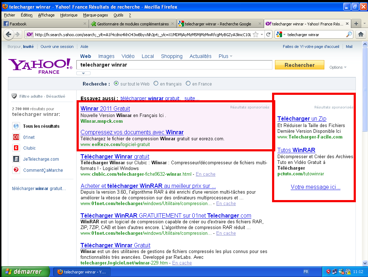
Task: Close the Recherche Google tab
Action: [x=260, y=24]
